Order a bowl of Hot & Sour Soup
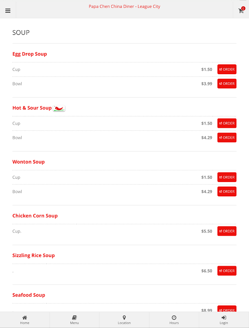 click(x=227, y=138)
